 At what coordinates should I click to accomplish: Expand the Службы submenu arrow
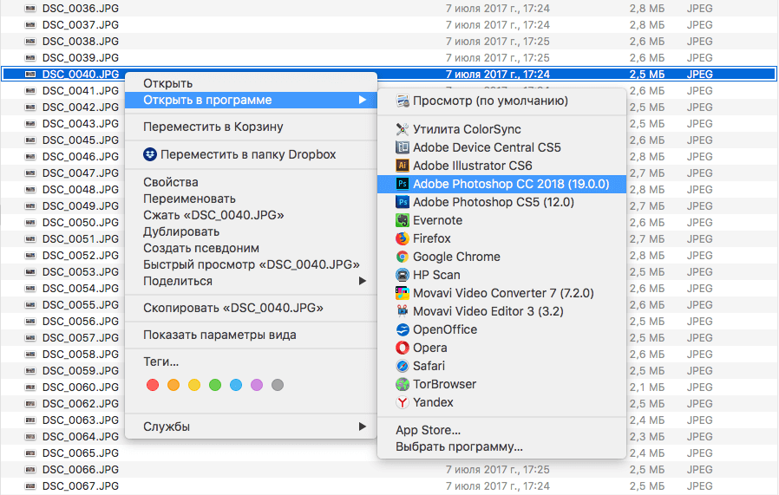click(x=362, y=427)
